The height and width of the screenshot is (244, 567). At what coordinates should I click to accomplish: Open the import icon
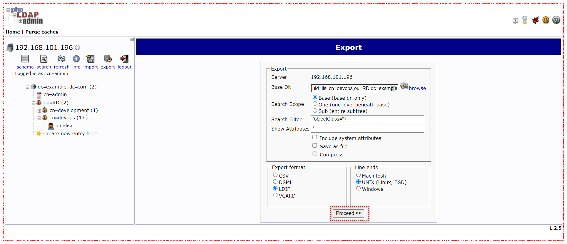[x=91, y=59]
